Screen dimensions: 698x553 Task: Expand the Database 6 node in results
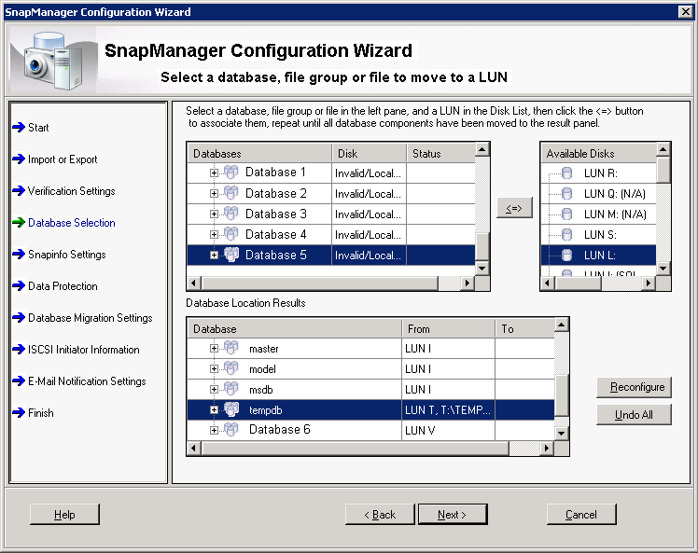click(214, 430)
